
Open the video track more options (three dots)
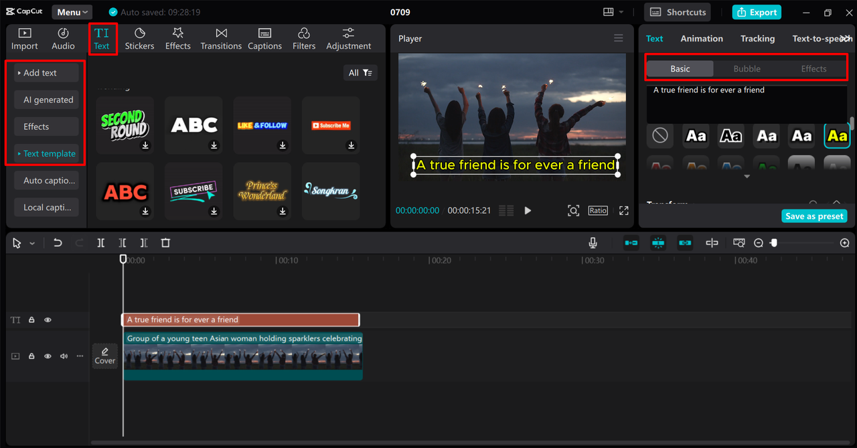pyautogui.click(x=80, y=356)
